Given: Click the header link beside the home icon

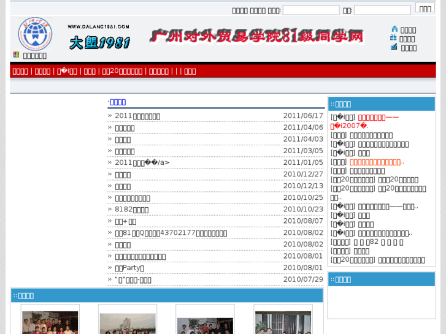Looking at the screenshot, I should point(408,30).
